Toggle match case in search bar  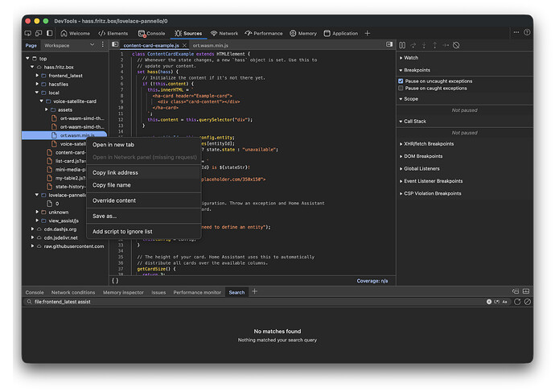coord(506,302)
